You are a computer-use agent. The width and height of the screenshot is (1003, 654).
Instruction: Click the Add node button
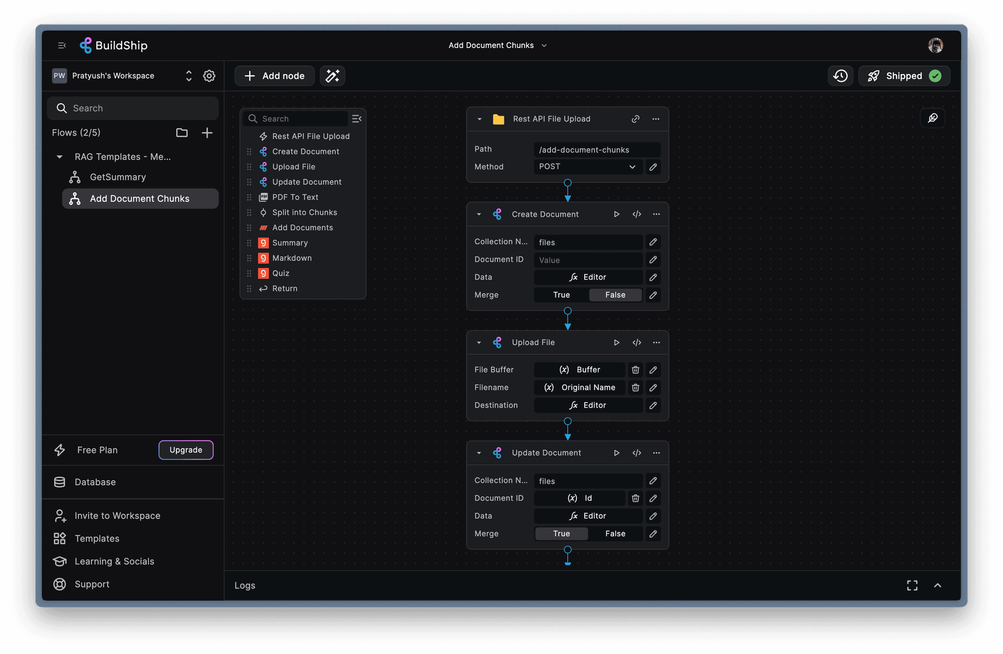click(x=274, y=76)
